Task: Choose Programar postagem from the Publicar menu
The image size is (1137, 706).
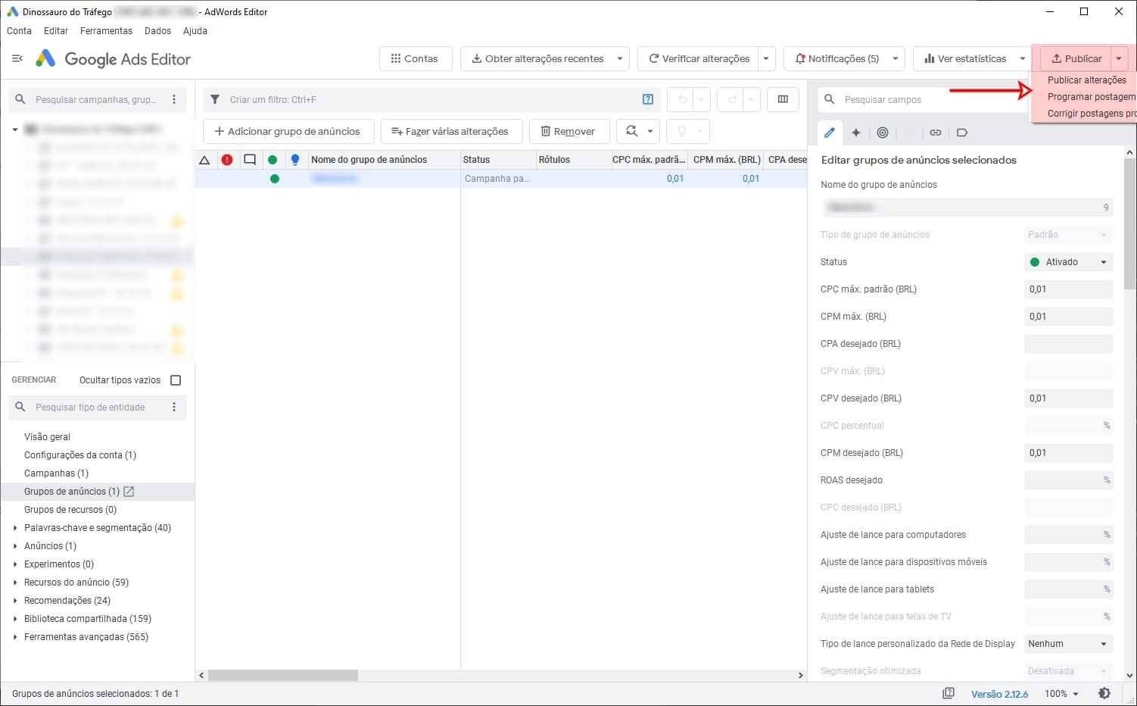Action: pos(1091,96)
